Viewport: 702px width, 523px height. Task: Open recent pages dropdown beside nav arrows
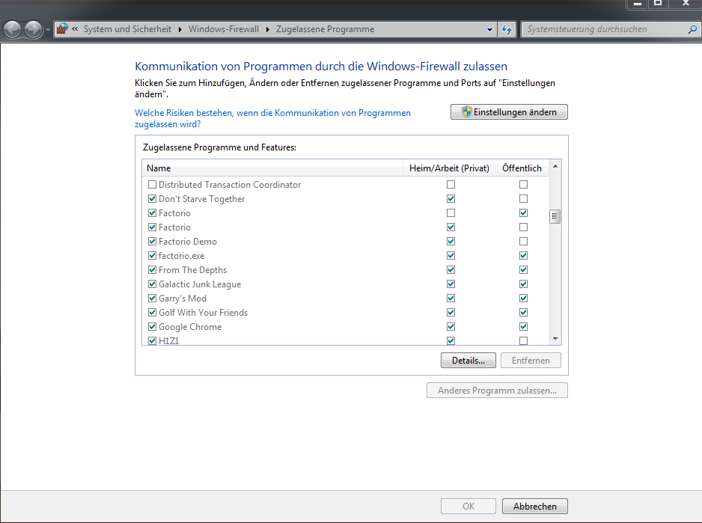click(48, 30)
